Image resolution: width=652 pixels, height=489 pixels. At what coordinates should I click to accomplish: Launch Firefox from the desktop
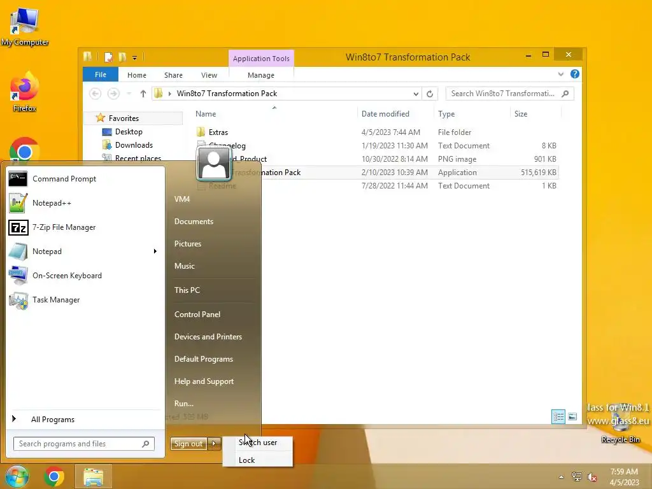tap(25, 92)
